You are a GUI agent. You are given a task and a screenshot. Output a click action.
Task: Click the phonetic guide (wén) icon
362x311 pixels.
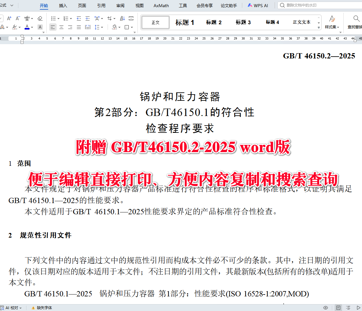pyautogui.click(x=27, y=18)
